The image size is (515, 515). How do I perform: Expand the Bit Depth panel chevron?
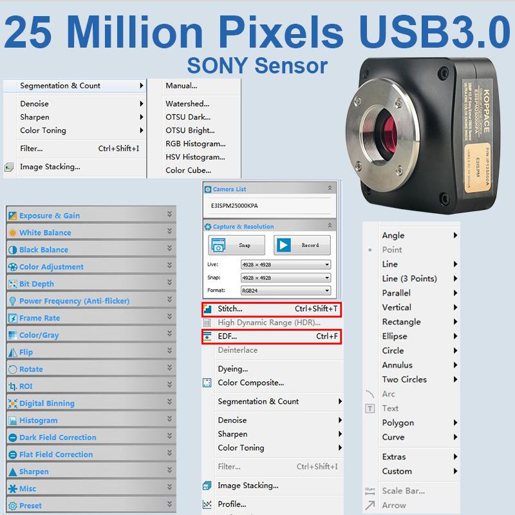[169, 283]
